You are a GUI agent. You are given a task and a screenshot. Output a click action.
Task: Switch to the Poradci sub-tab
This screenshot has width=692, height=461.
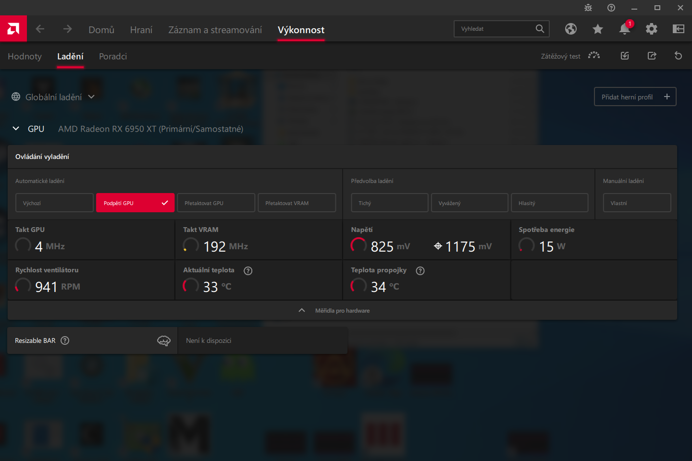pos(113,56)
